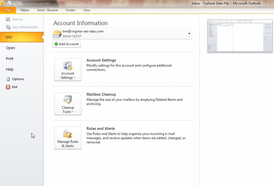Go to the View ribbon tab
Screen dimensions: 274x186
coord(87,10)
